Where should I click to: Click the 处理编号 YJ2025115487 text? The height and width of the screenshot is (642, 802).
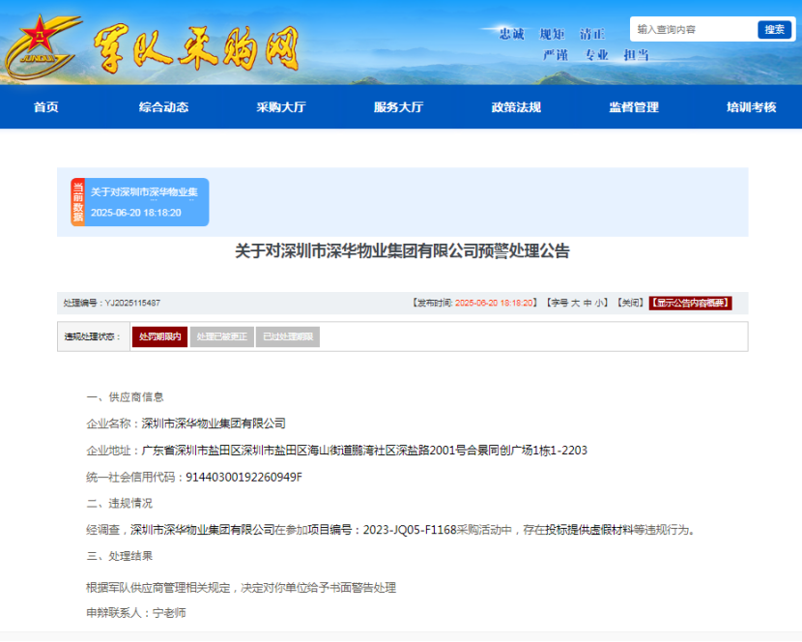[112, 303]
